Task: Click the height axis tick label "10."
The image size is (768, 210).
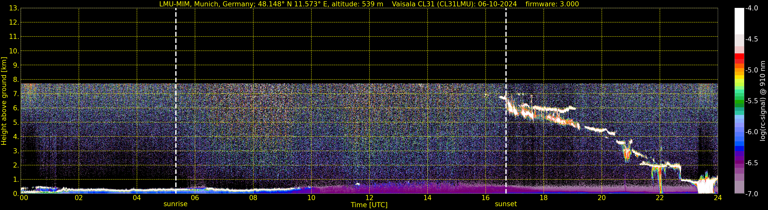Action: click(14, 51)
